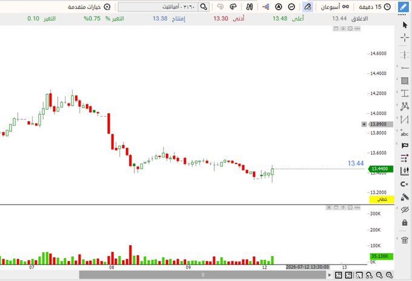Select the arrow pointer tool
The image size is (412, 281).
coord(405,25)
